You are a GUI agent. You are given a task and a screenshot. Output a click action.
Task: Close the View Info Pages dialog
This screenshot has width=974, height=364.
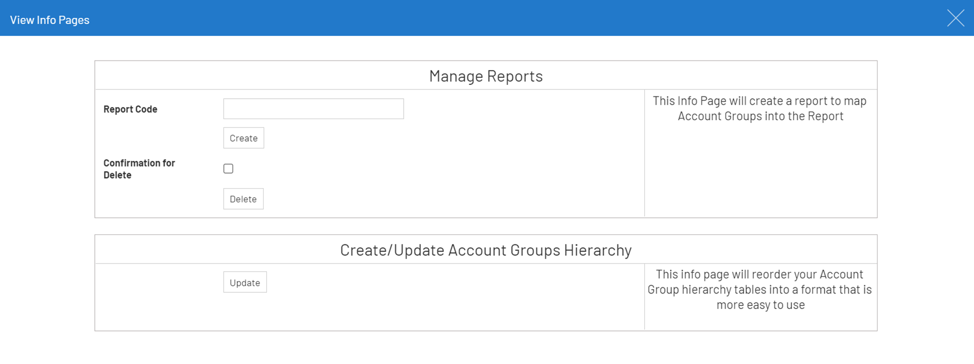(955, 18)
